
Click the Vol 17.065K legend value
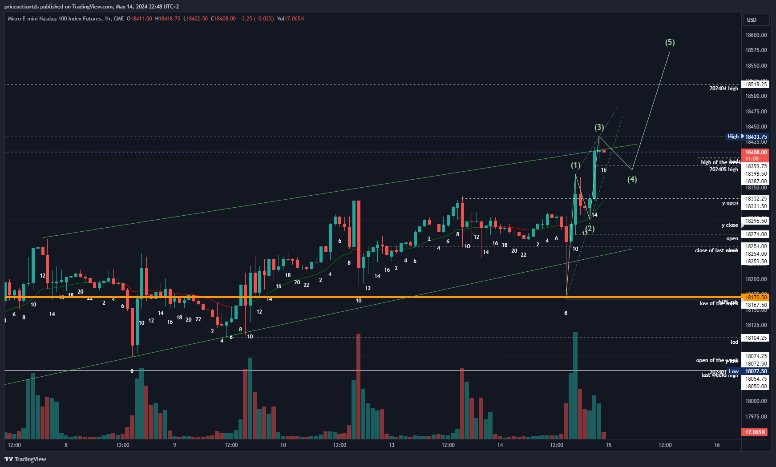tap(291, 19)
